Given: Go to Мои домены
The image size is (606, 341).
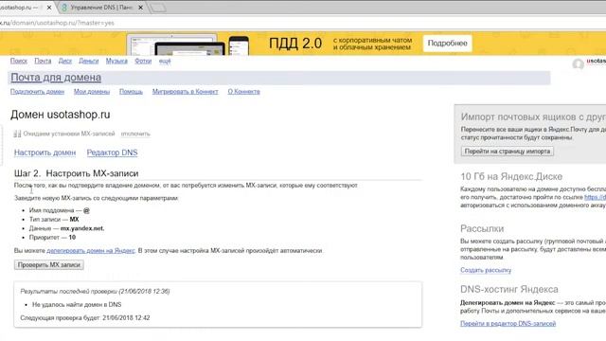Looking at the screenshot, I should (92, 92).
